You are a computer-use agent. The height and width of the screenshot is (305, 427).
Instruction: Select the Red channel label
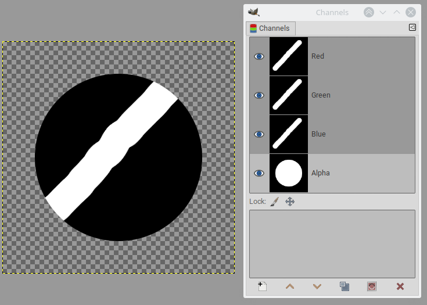pos(318,56)
